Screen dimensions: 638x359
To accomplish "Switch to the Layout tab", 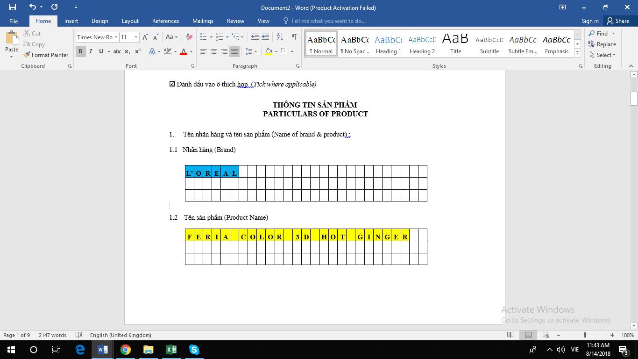I will pos(130,21).
